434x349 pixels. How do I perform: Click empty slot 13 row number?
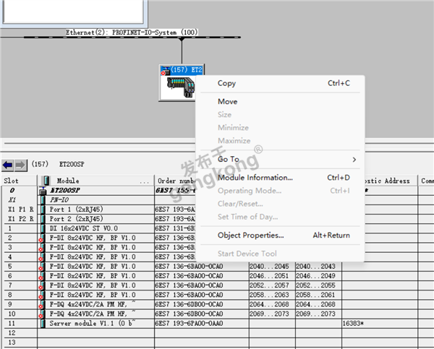point(12,342)
